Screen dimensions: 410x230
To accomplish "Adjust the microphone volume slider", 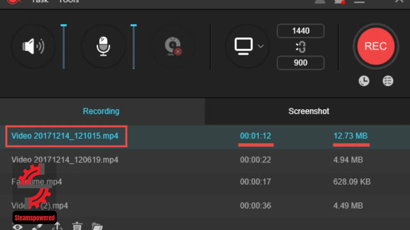I will tap(134, 47).
